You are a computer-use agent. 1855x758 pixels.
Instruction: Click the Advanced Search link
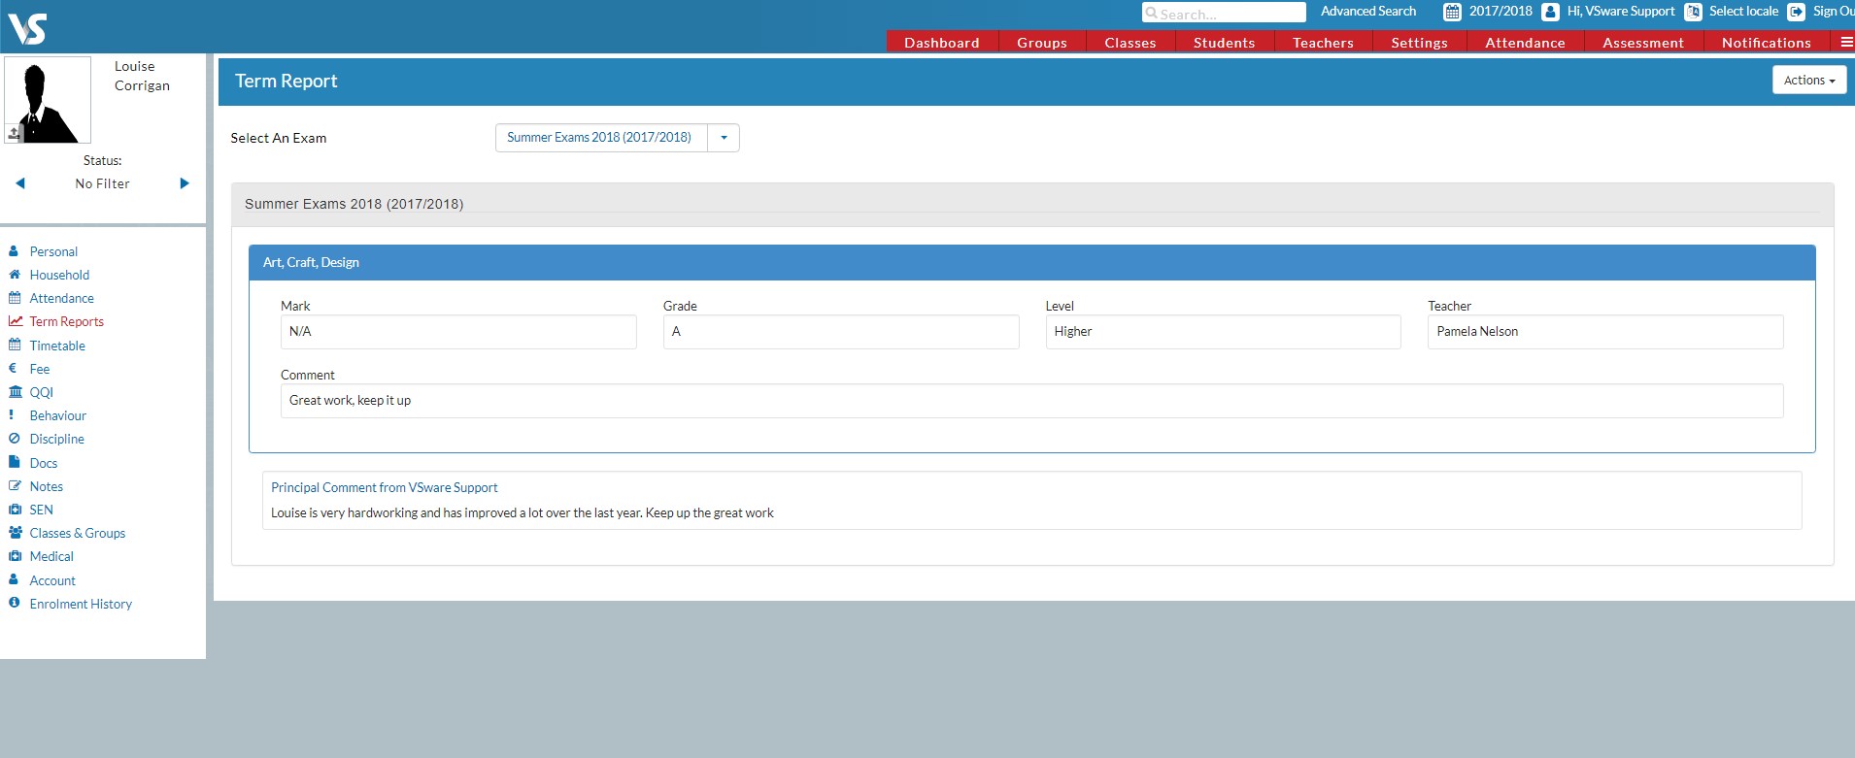tap(1368, 12)
